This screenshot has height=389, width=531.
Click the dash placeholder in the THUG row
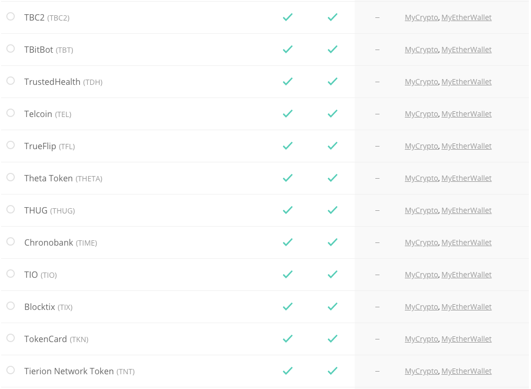pyautogui.click(x=377, y=210)
